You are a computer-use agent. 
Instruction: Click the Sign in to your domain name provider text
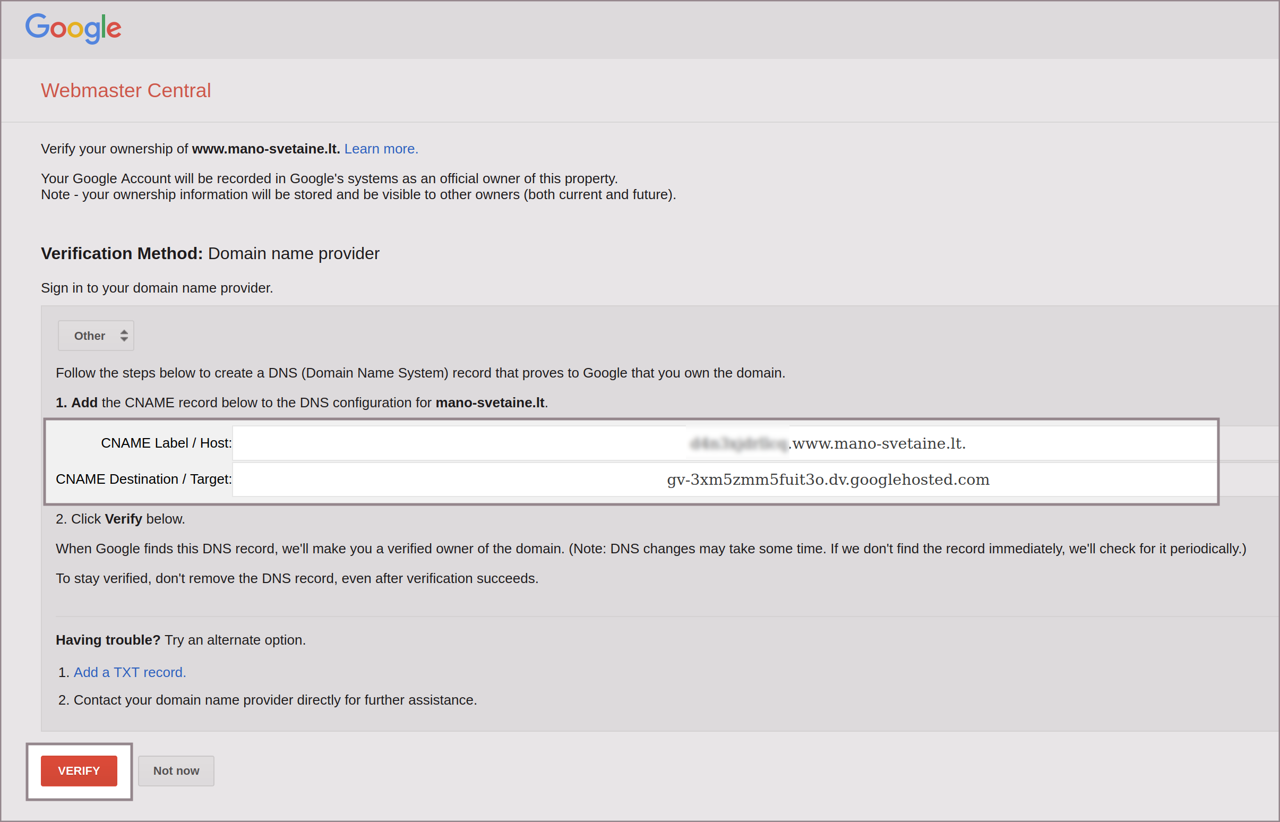click(157, 288)
